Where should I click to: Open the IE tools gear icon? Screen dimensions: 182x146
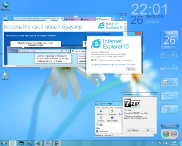tap(124, 19)
